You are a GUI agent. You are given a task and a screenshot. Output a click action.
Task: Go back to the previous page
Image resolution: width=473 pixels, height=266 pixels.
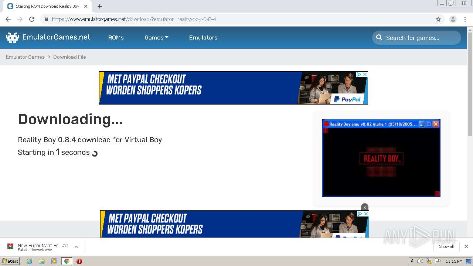tap(8, 19)
